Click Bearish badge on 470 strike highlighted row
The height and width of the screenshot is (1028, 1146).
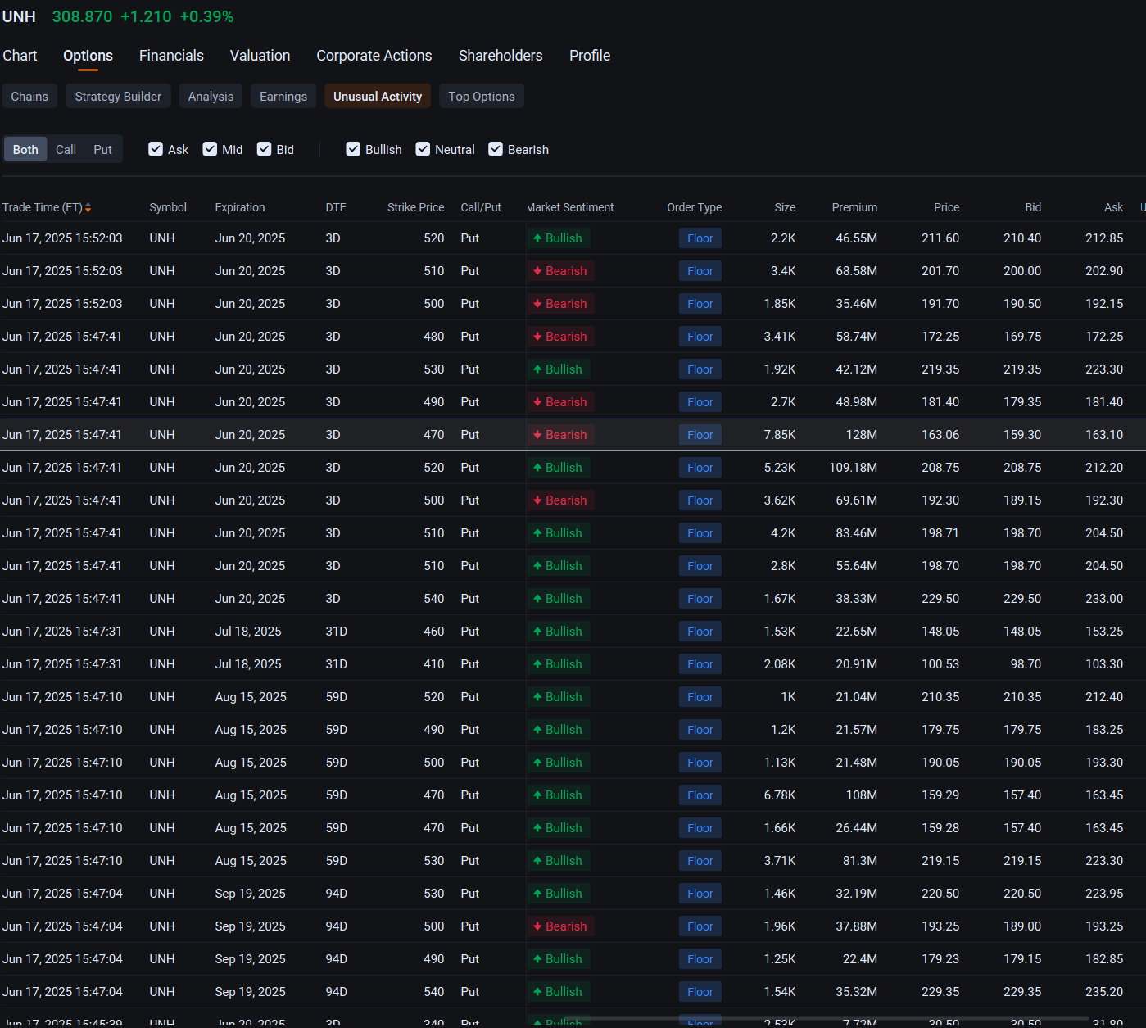pos(560,435)
